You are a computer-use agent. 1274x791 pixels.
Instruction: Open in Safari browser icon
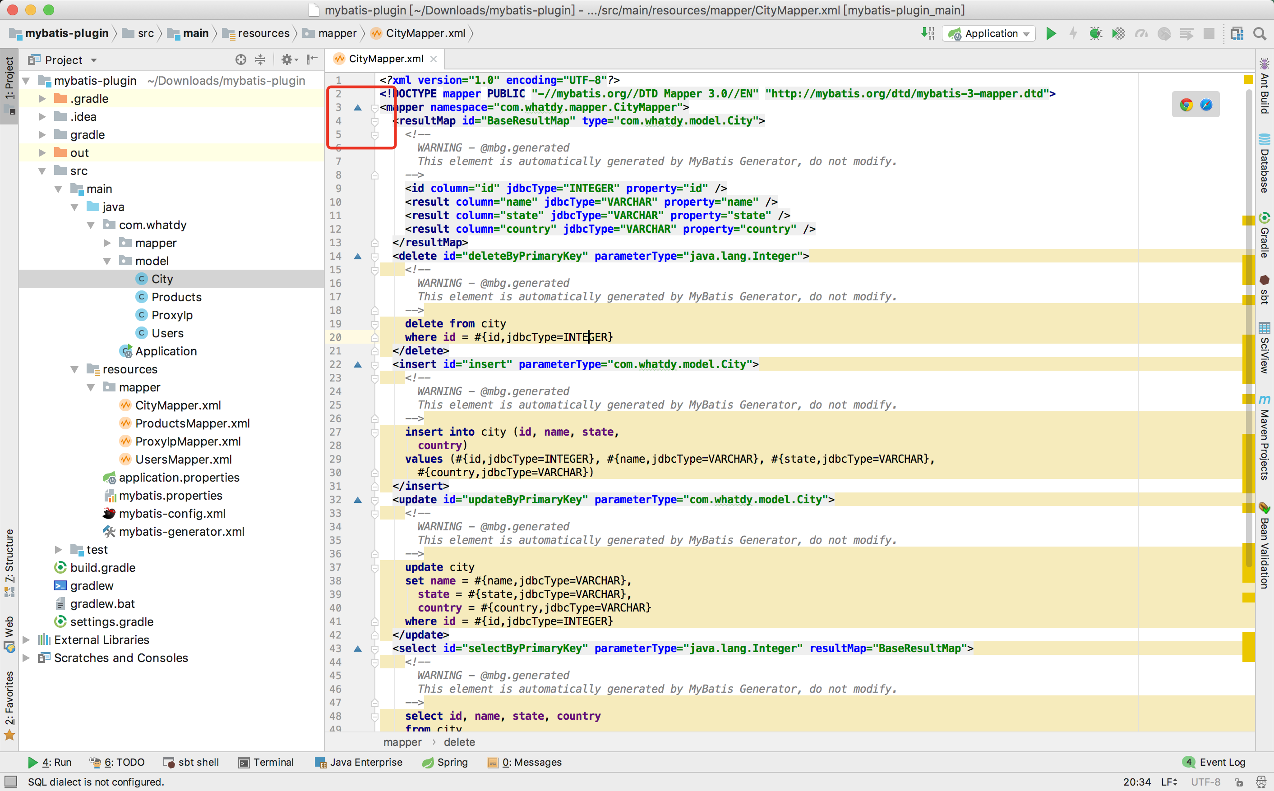[x=1206, y=105]
